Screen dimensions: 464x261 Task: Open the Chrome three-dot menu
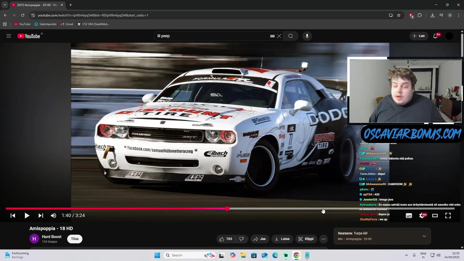click(x=459, y=15)
